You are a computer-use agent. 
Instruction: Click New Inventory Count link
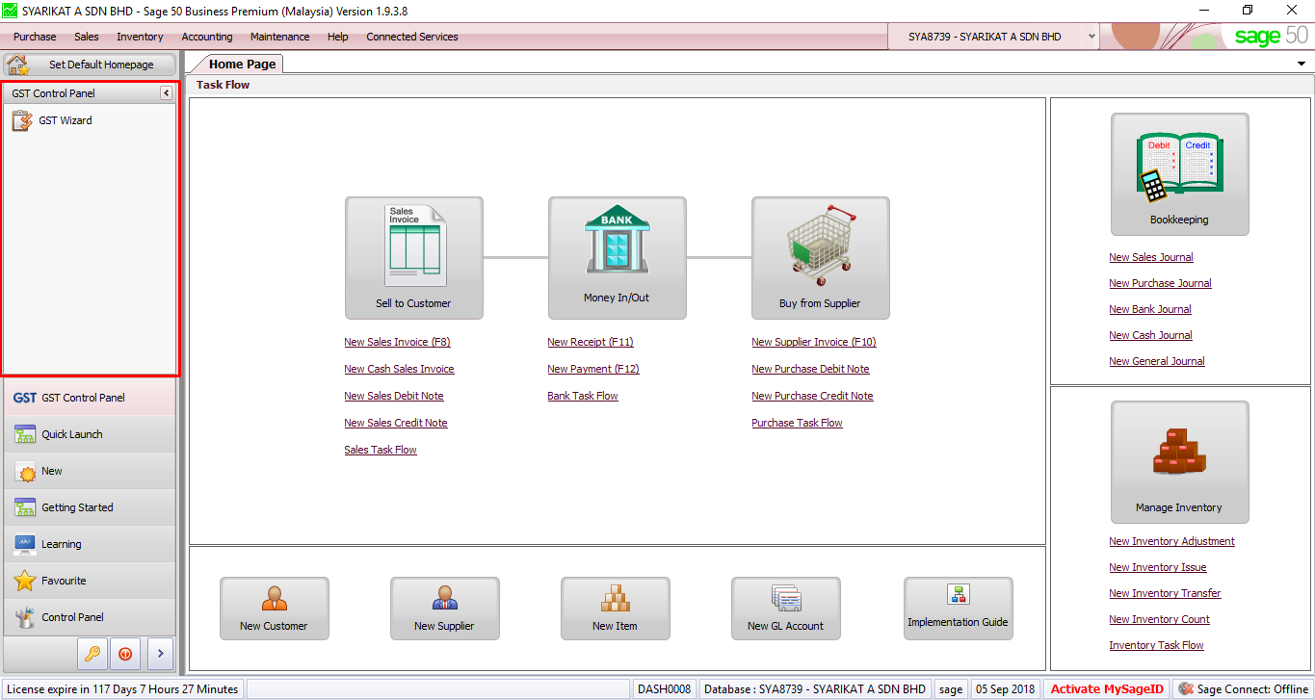point(1159,619)
